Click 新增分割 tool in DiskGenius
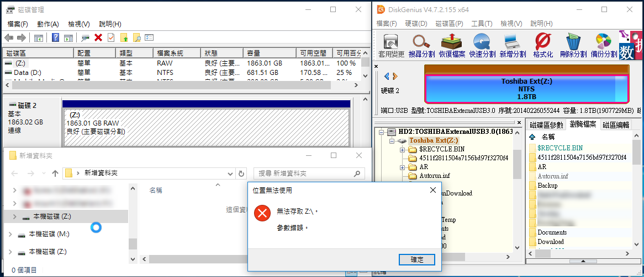644x277 pixels. tap(513, 46)
